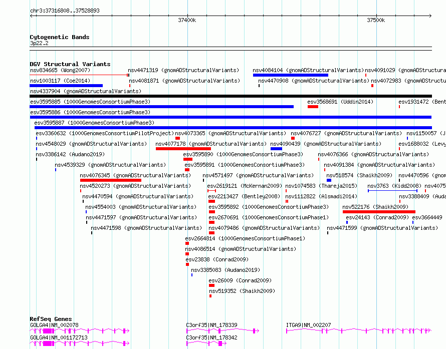Click the nsv4091029 variant label
446x349 pixels.
point(405,70)
